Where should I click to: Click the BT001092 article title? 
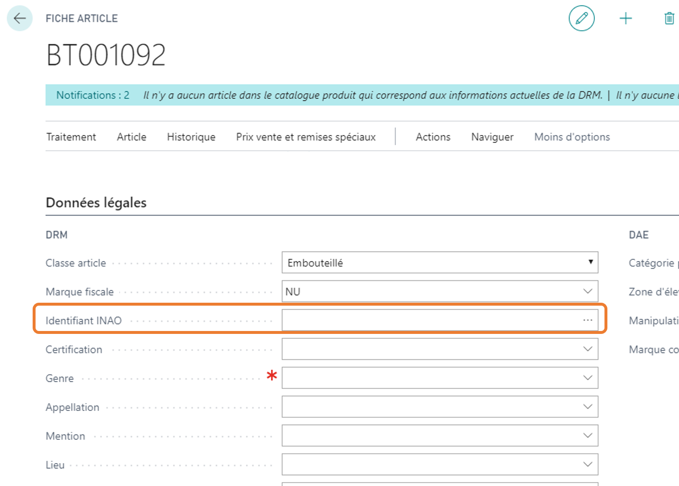click(106, 55)
